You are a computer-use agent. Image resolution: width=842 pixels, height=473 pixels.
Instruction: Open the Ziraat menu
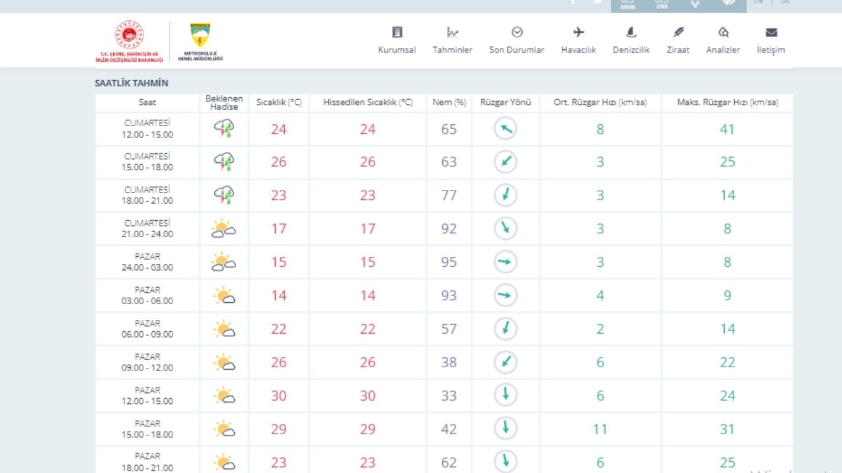point(678,40)
